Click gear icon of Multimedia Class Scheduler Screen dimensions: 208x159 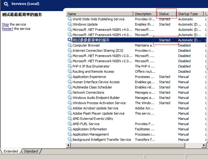70,87
